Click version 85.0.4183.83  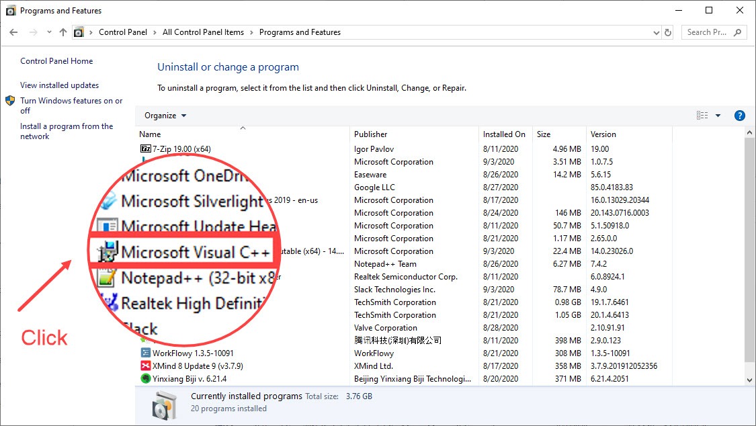point(612,187)
